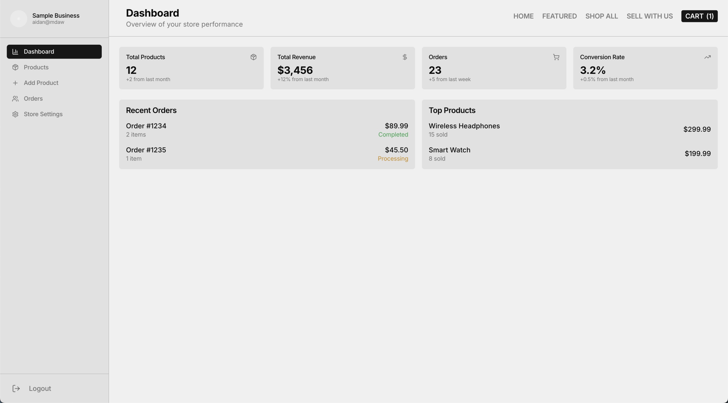Click the Orders people icon in sidebar

(15, 99)
